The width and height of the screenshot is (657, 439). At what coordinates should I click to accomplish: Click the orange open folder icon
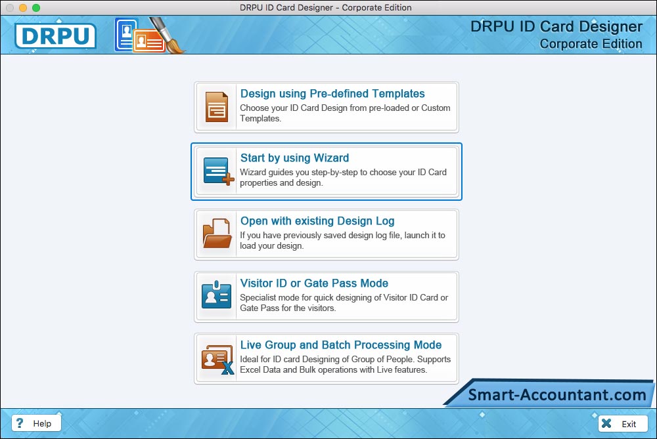coord(217,233)
